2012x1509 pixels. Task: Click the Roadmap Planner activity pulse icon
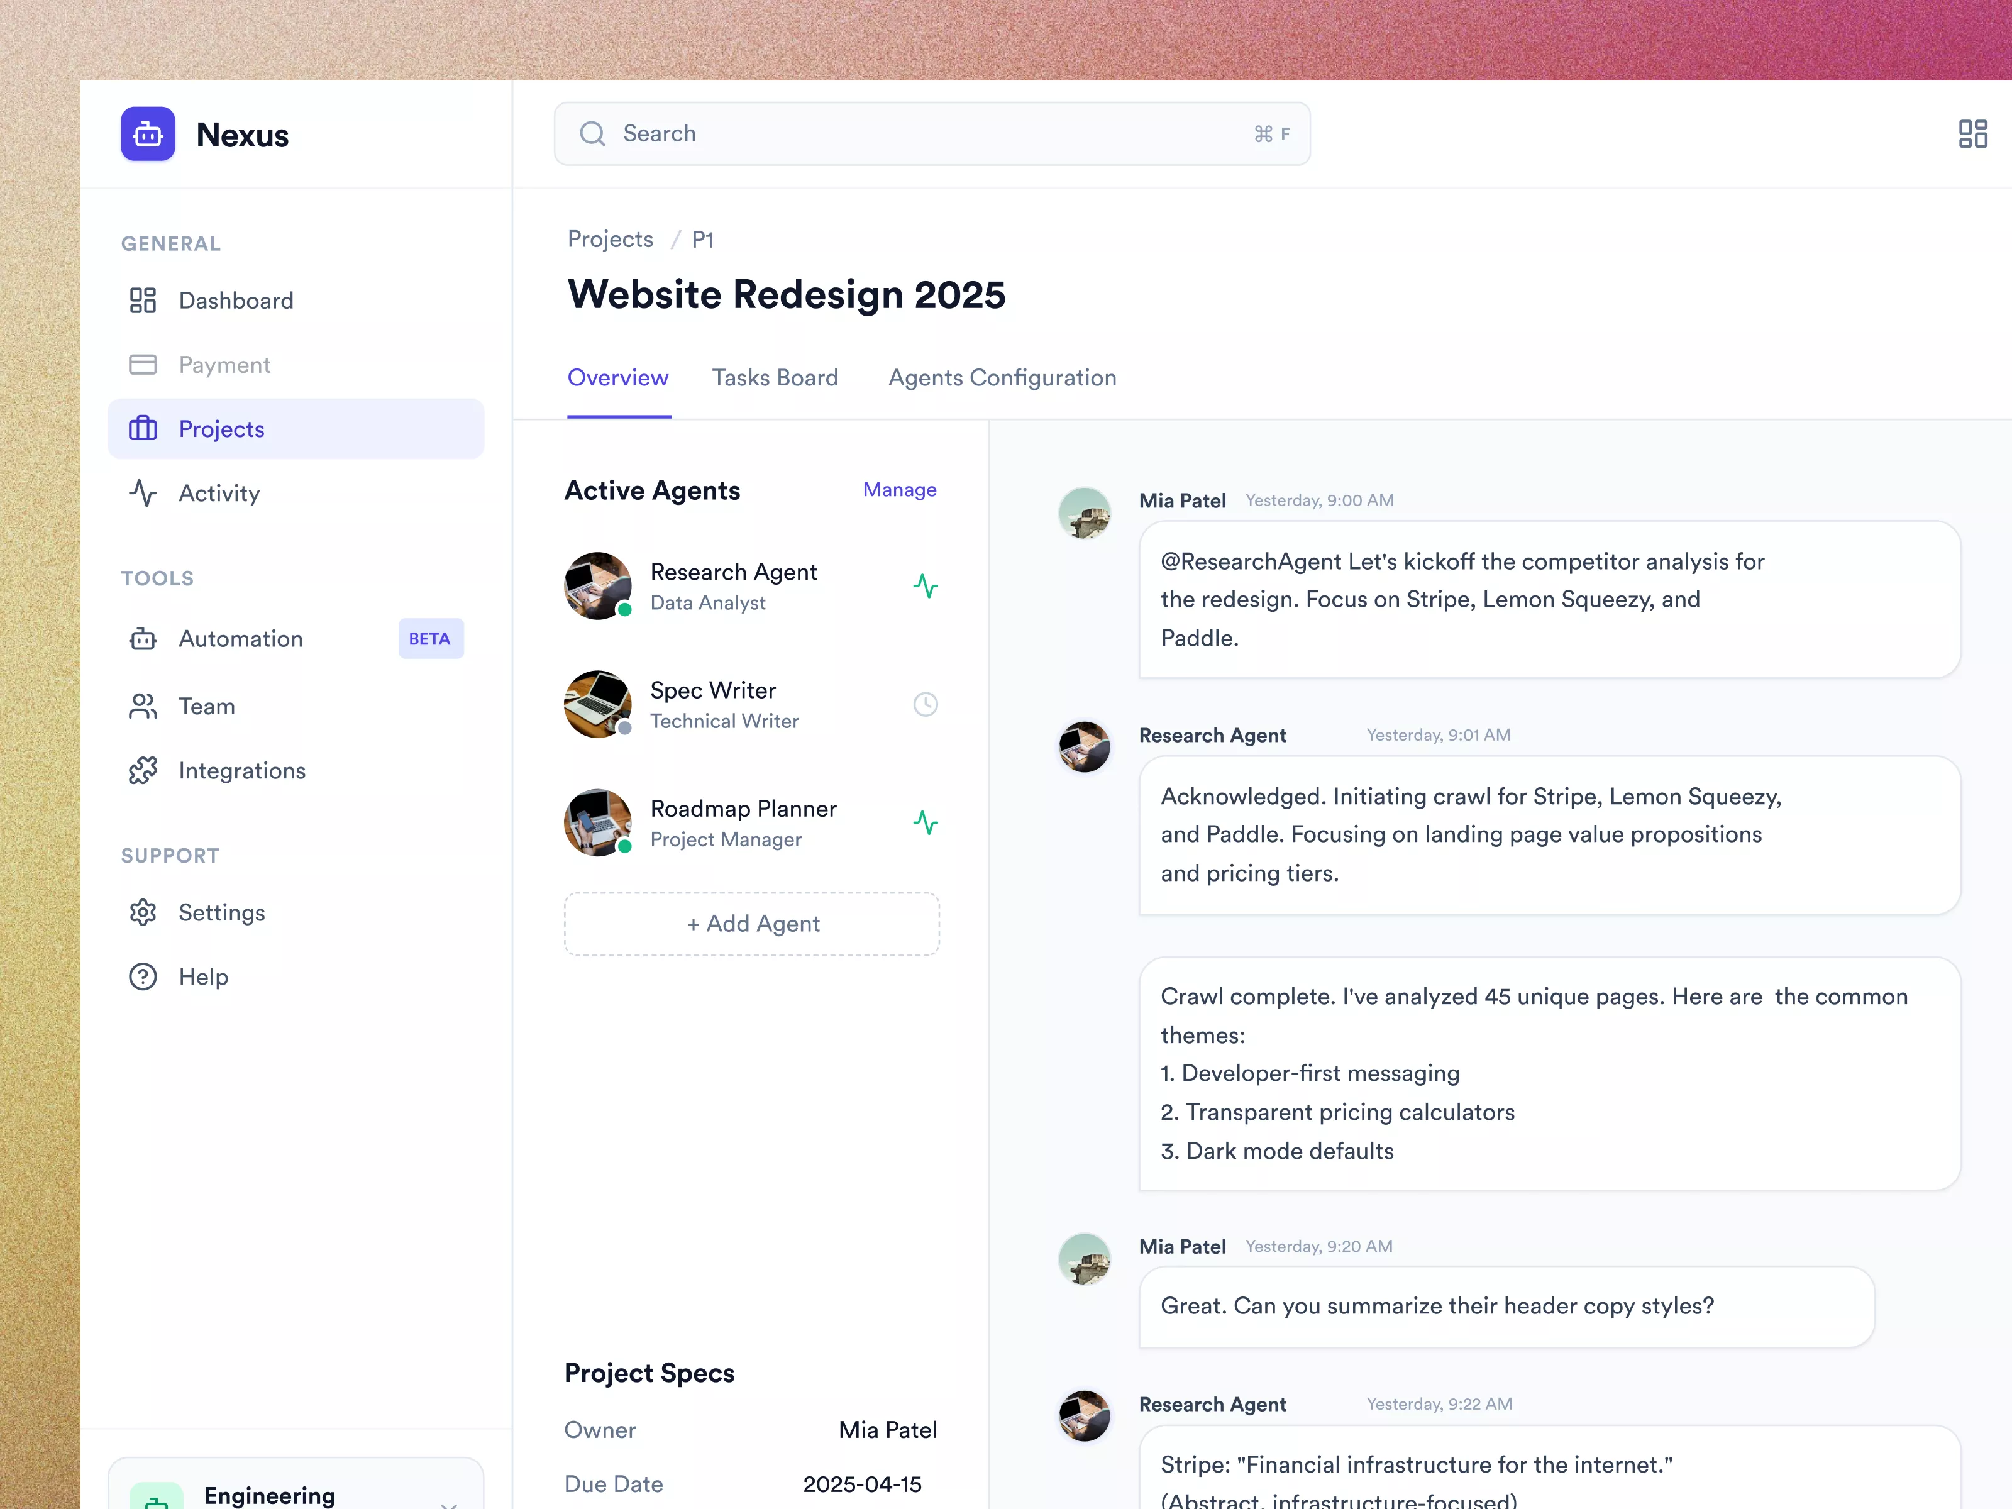tap(925, 823)
